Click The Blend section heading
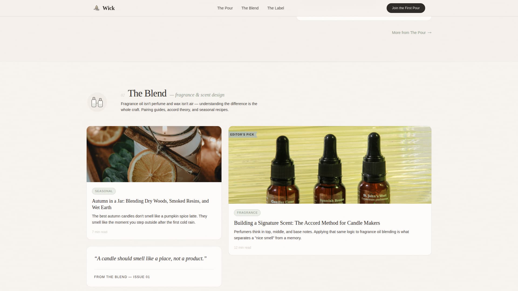 [x=147, y=93]
